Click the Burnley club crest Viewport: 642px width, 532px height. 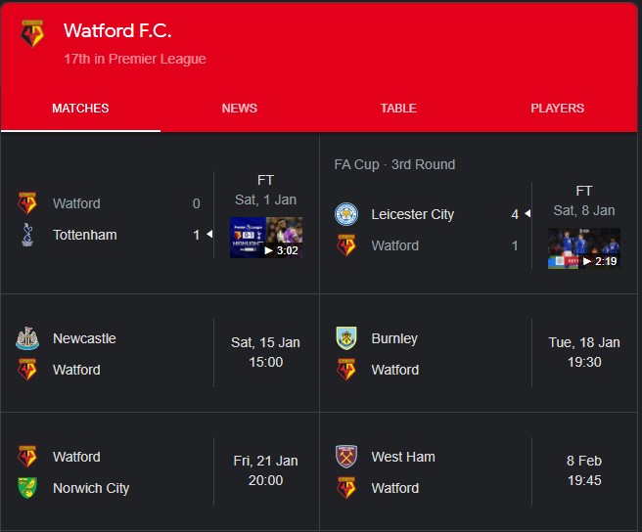345,338
